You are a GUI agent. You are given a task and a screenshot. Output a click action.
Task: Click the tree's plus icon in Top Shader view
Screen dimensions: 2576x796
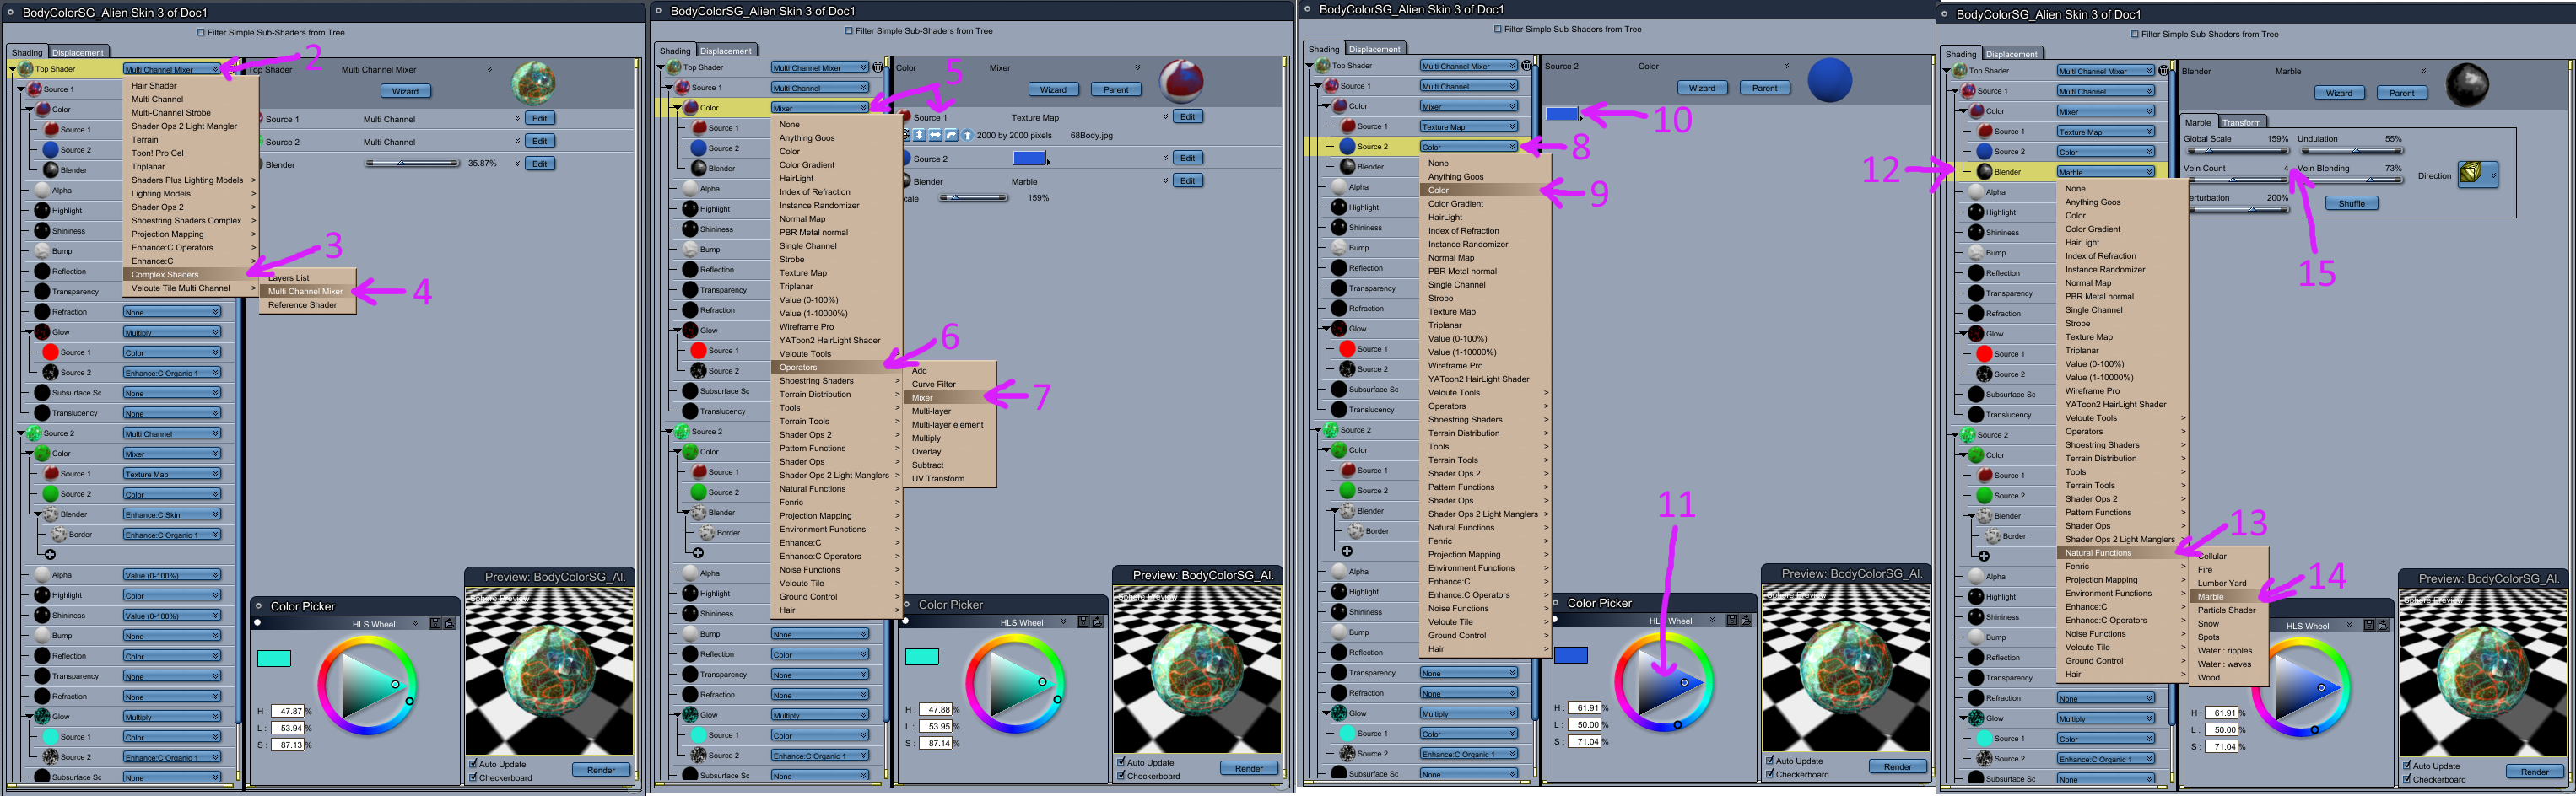[x=50, y=554]
